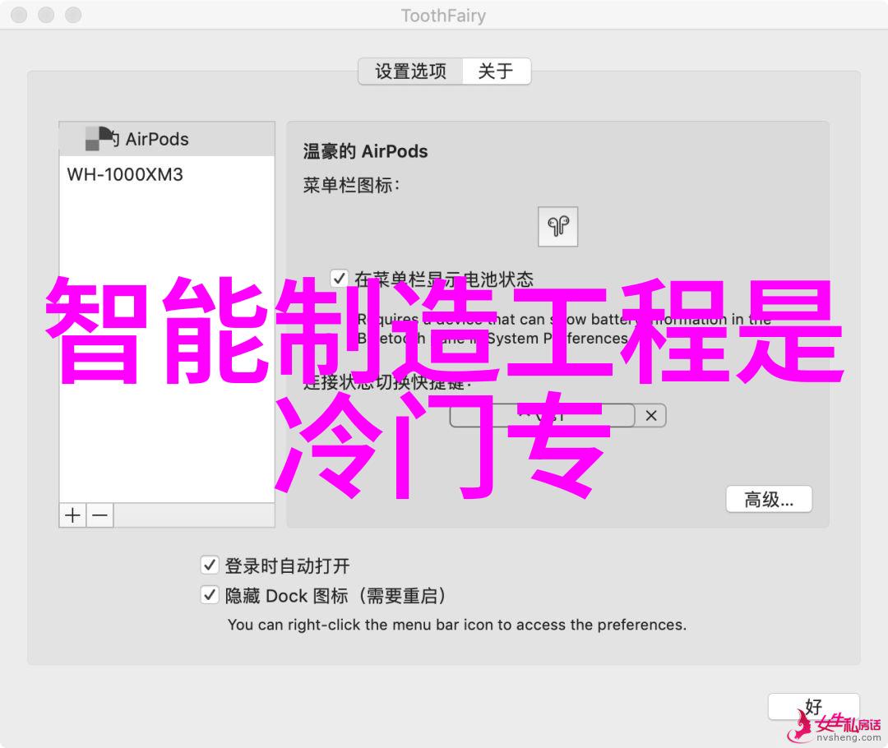
Task: Confirm with the 好 button
Action: point(814,707)
